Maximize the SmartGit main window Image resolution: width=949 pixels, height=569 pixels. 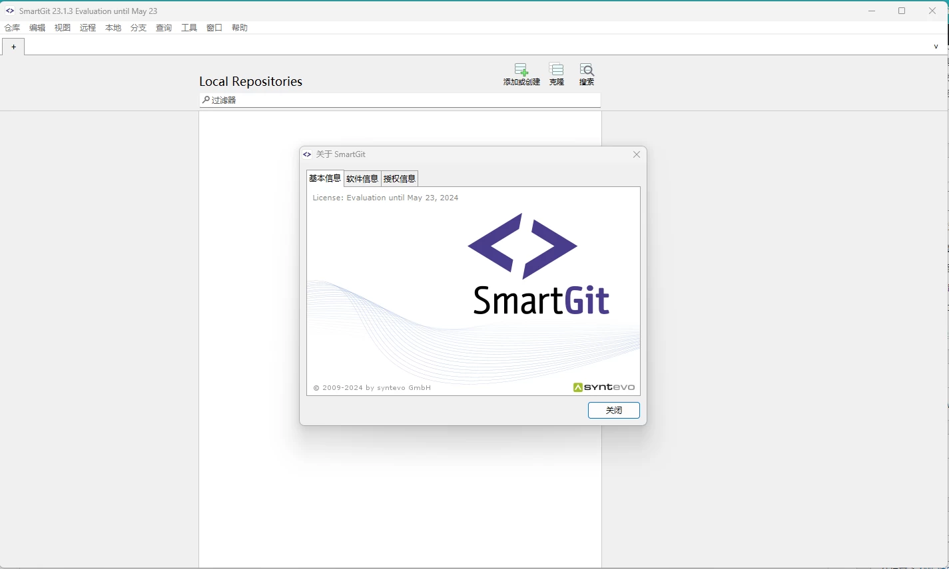[902, 11]
